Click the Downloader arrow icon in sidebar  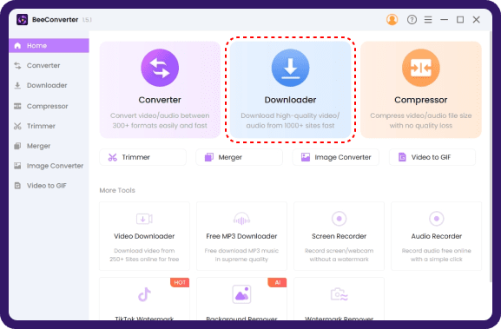[x=17, y=85]
